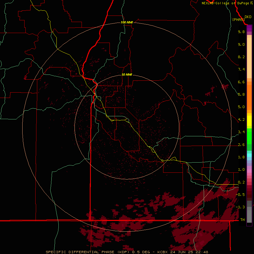Click the 2.6 value on color scale
The height and width of the screenshot is (254, 254).
tap(241, 145)
